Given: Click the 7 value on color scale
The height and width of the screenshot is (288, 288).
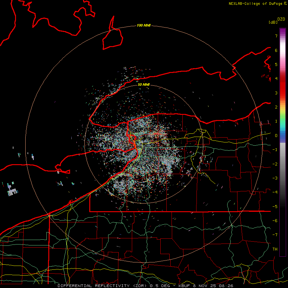Looking at the screenshot, I should tap(276, 36).
